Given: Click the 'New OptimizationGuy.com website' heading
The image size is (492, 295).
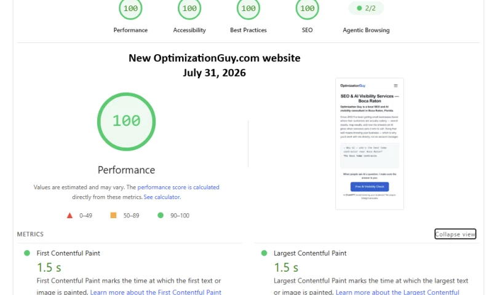Looking at the screenshot, I should tap(214, 58).
